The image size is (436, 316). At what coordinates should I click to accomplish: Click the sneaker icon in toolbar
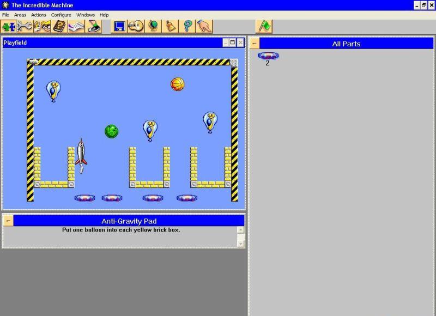pos(93,26)
